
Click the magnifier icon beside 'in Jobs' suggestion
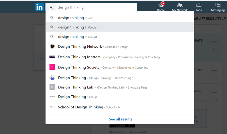pyautogui.click(x=52, y=18)
